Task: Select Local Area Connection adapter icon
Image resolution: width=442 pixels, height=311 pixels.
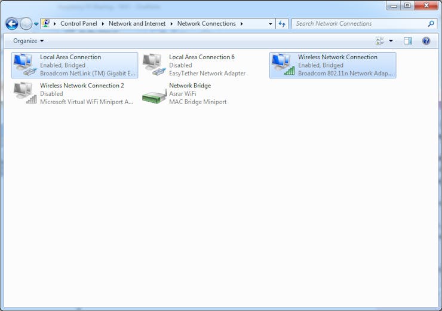Action: 25,65
